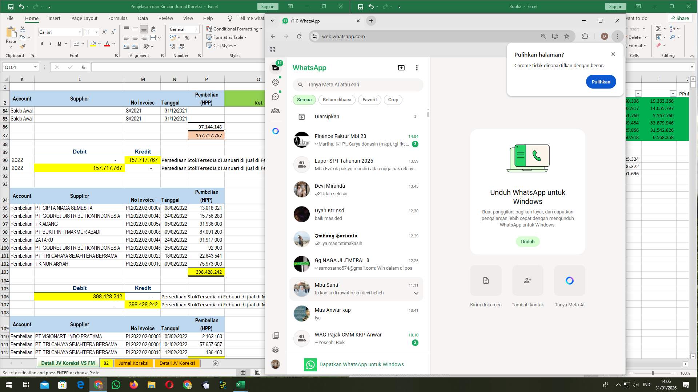The width and height of the screenshot is (698, 392).
Task: Bookmark page with Chrome star icon
Action: click(567, 36)
